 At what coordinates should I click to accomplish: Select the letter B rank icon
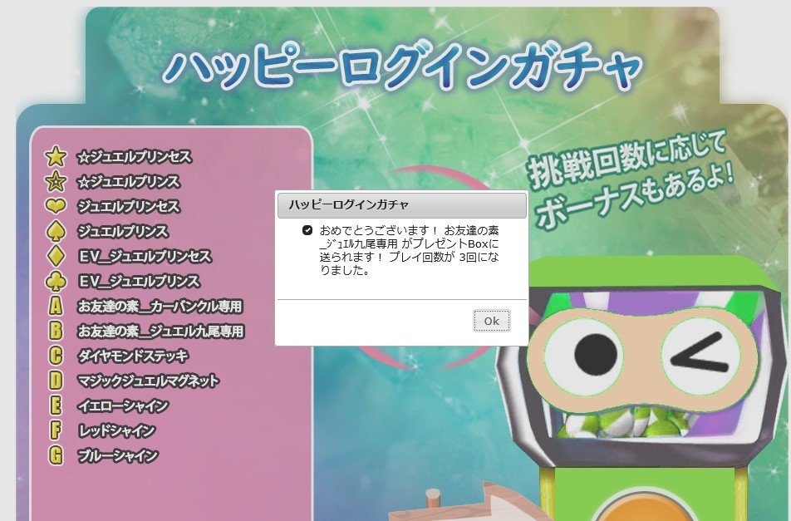56,331
